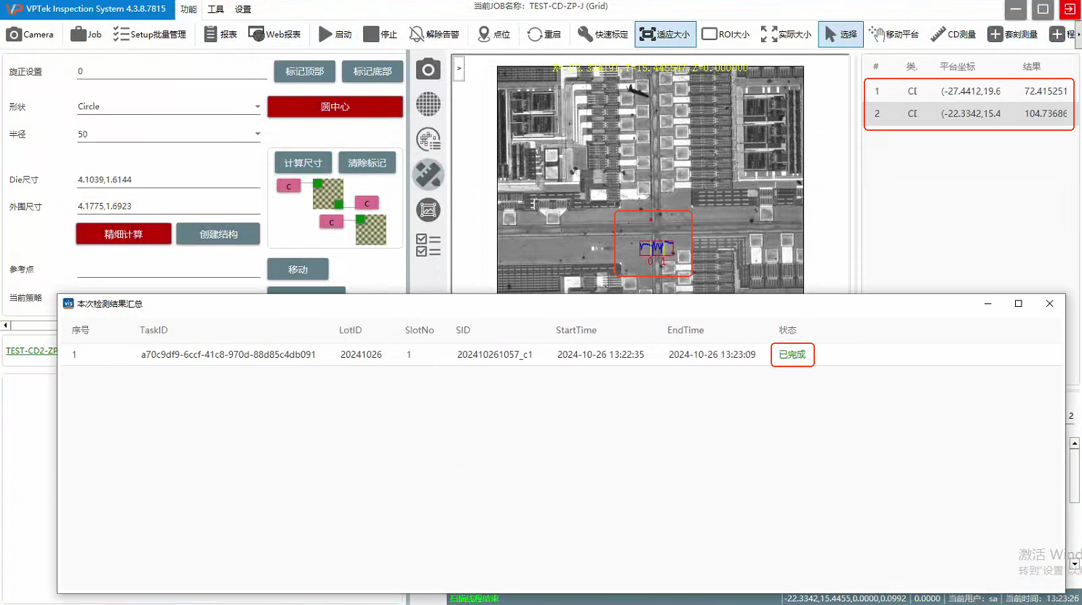Click the globe-with-crosshair icon in the side strip

pyautogui.click(x=428, y=139)
